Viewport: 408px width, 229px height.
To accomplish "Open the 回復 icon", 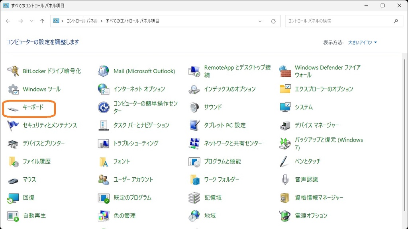I will coord(13,198).
